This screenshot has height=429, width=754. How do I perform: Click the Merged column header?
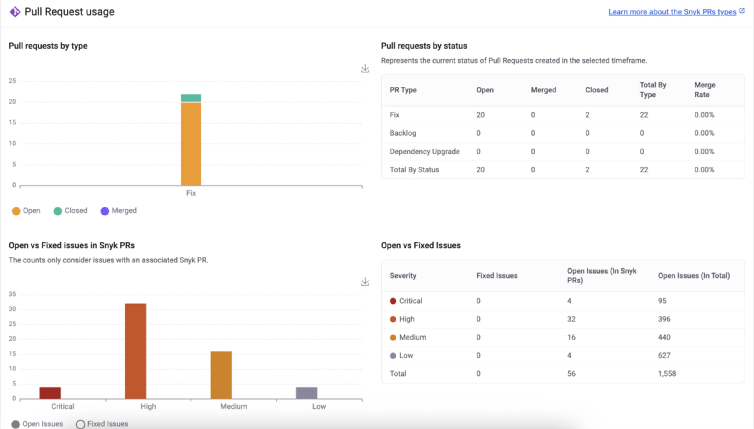coord(543,90)
